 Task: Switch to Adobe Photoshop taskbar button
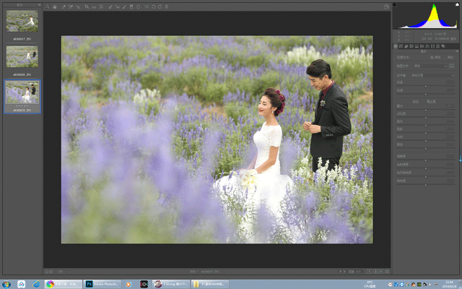(x=103, y=284)
